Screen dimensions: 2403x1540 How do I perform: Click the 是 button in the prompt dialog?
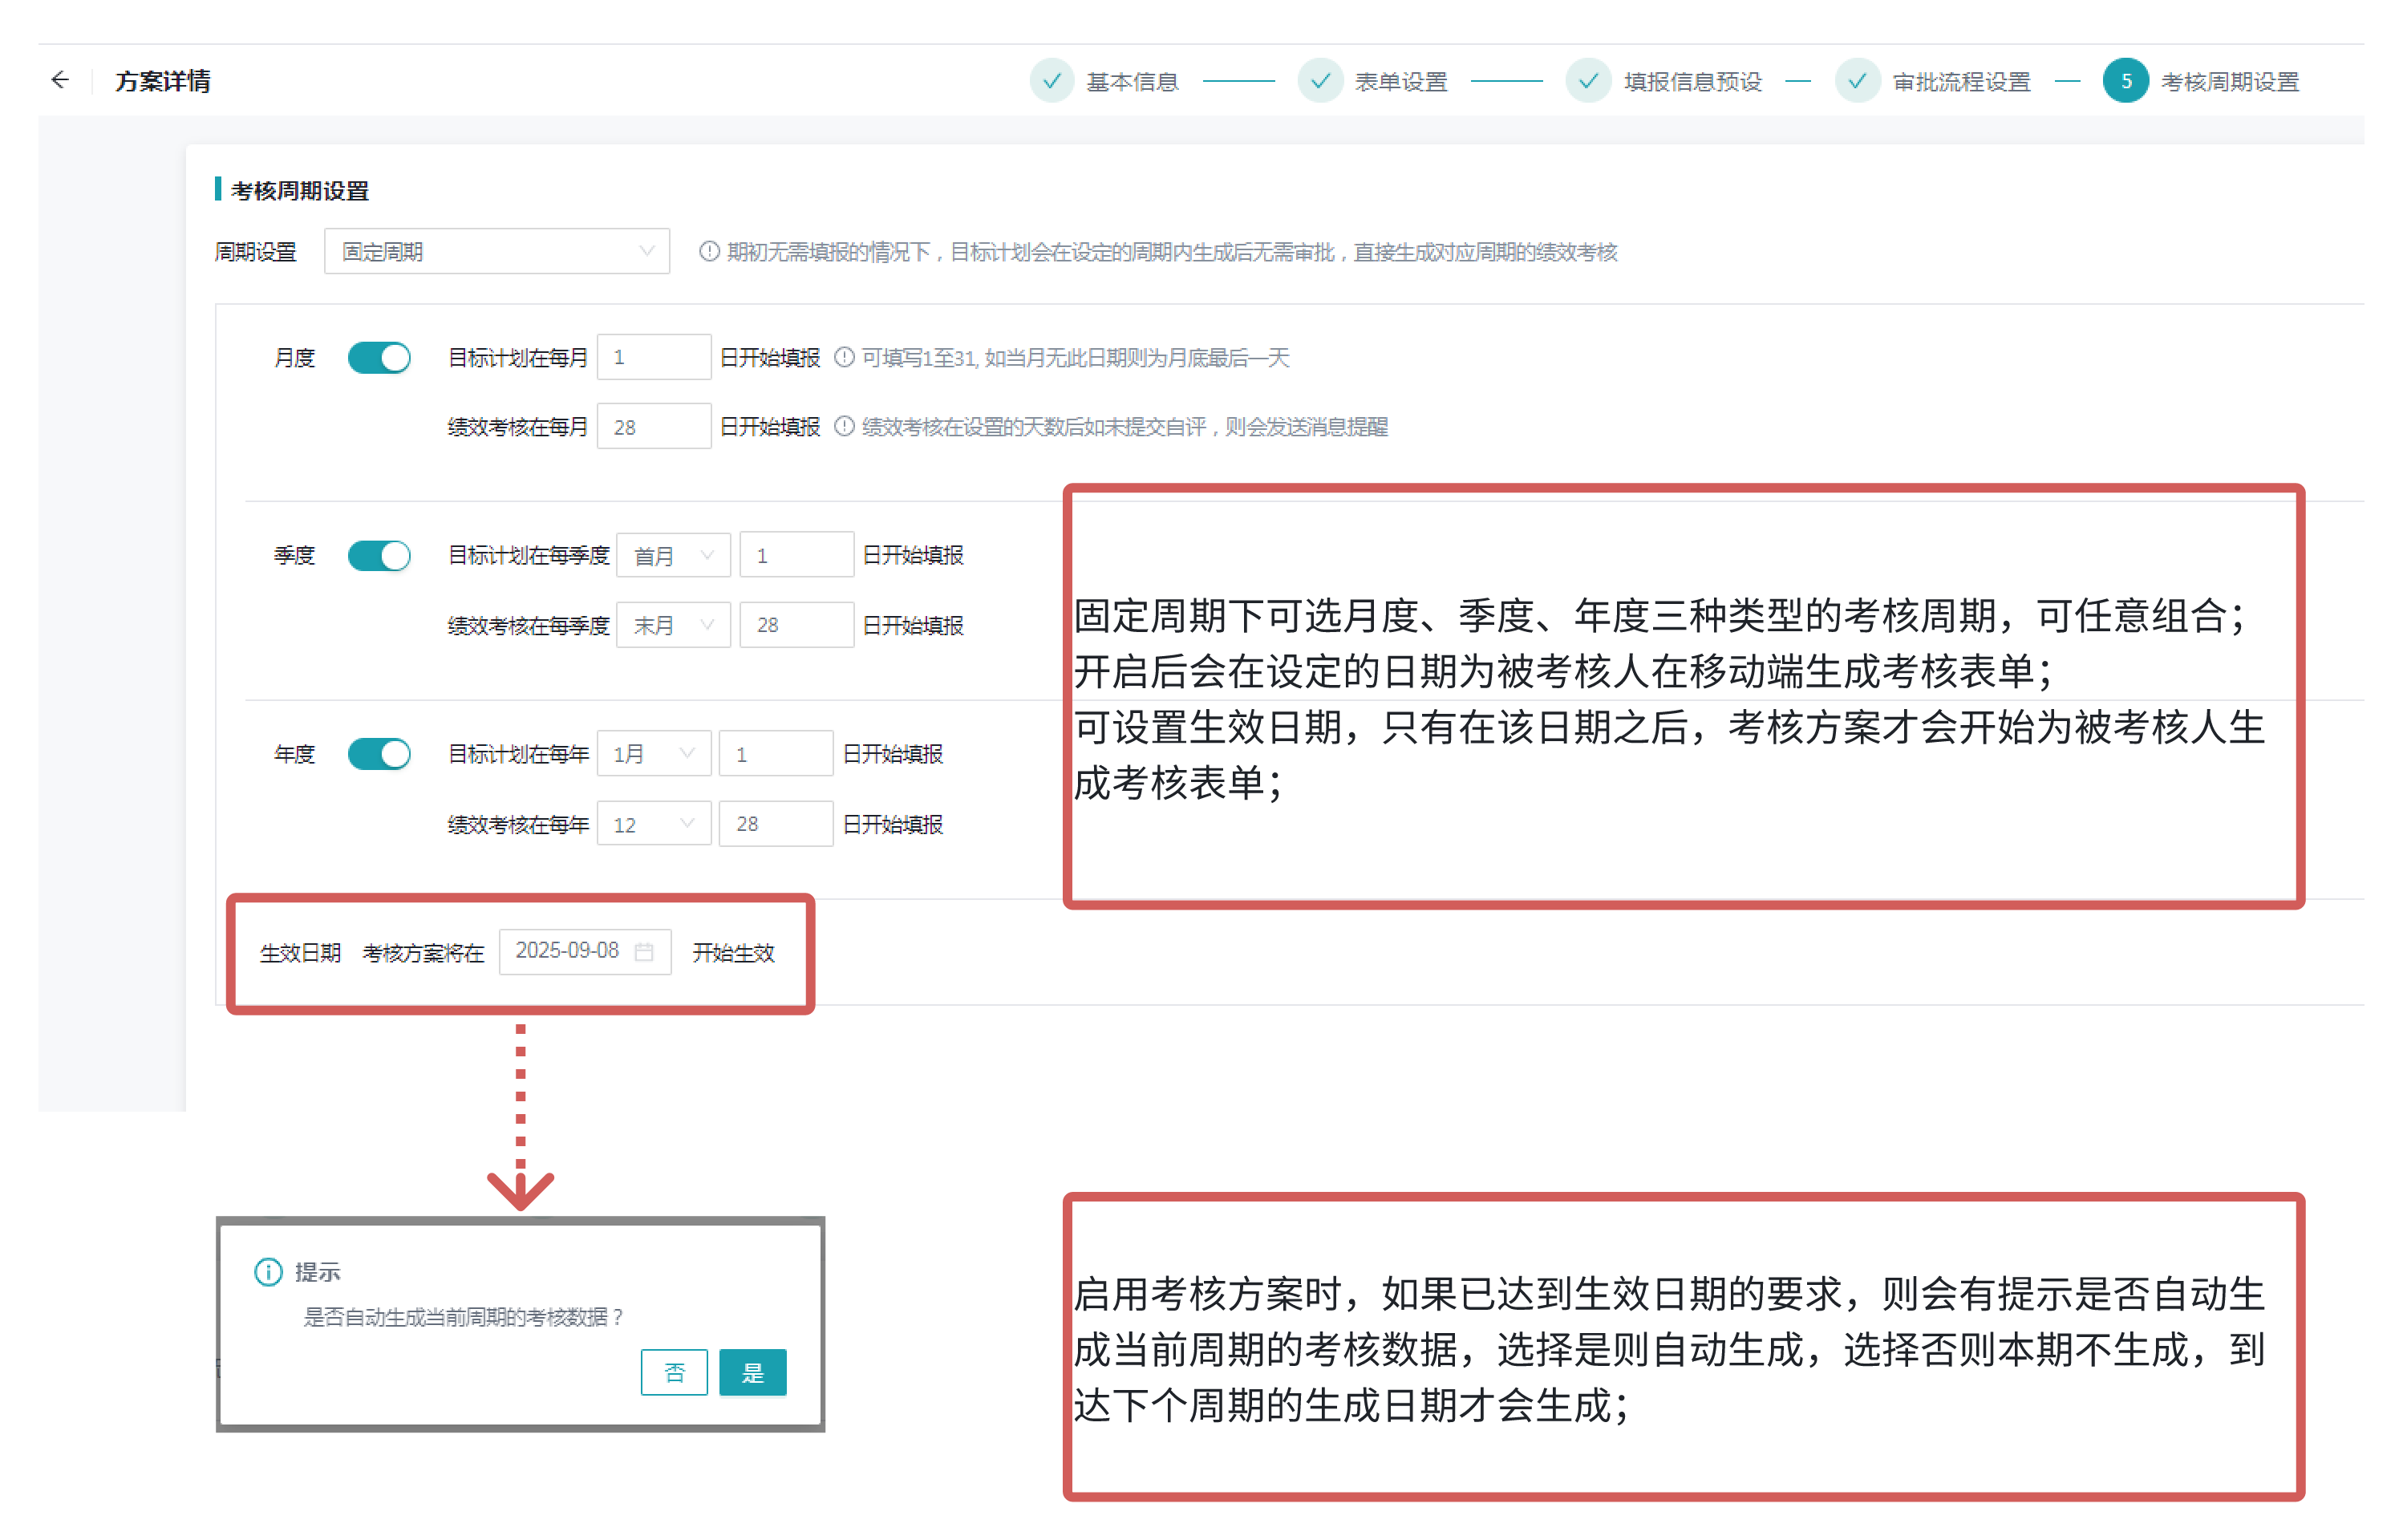tap(752, 1372)
